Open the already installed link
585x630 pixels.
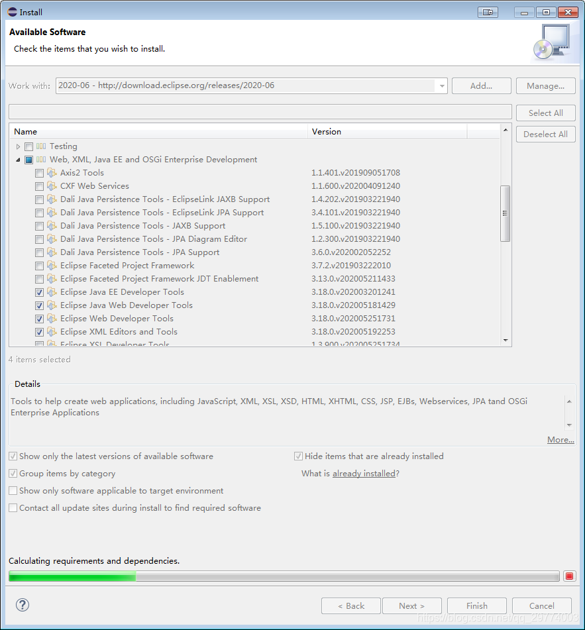(x=364, y=474)
